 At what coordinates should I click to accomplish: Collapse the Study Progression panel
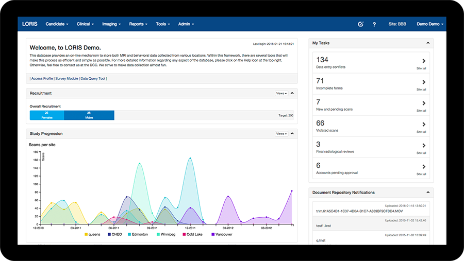pyautogui.click(x=292, y=134)
